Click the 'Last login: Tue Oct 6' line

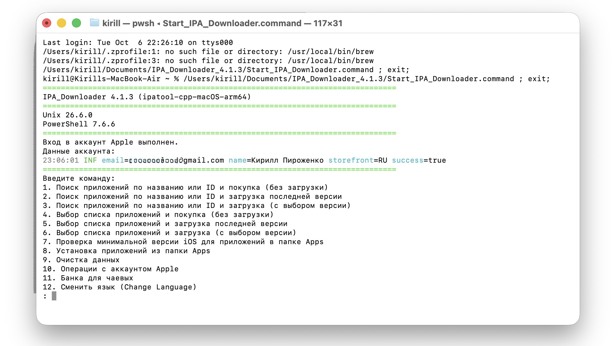[x=138, y=43]
